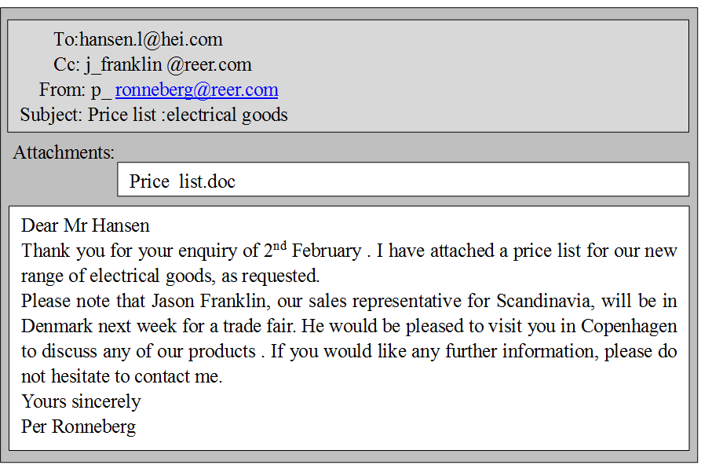Click the To: hansen.l@hei.com recipient line
Image resolution: width=701 pixels, height=465 pixels.
pyautogui.click(x=137, y=39)
